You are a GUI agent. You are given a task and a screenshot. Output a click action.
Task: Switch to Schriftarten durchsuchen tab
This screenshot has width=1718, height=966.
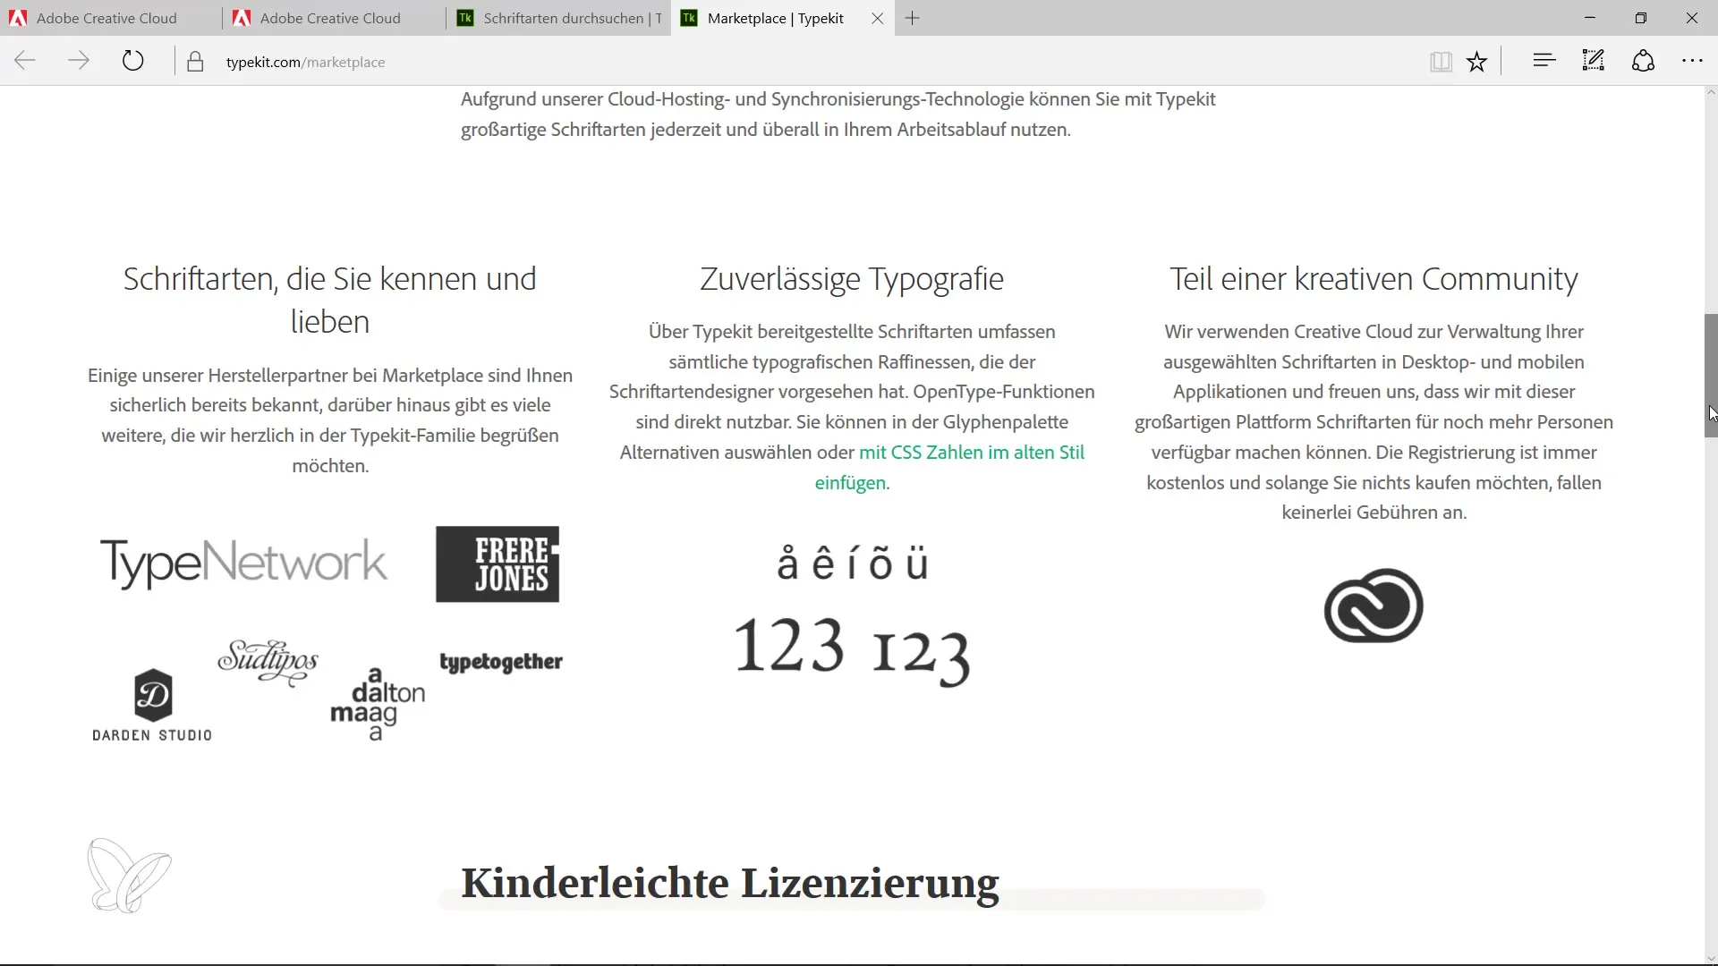coord(558,18)
